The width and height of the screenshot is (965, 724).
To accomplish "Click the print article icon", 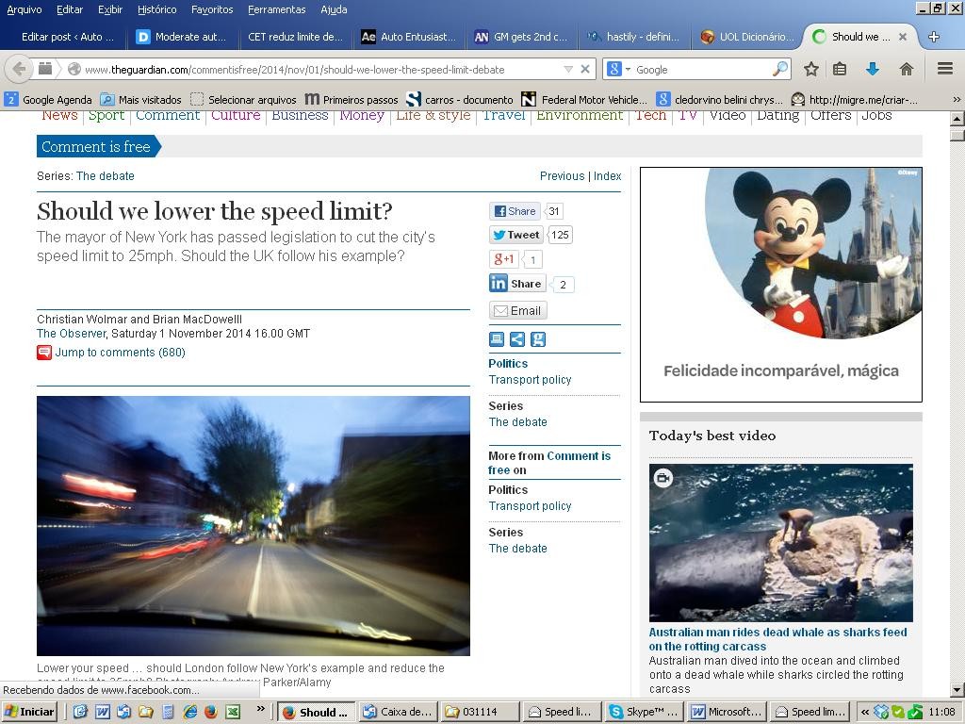I will tap(497, 339).
